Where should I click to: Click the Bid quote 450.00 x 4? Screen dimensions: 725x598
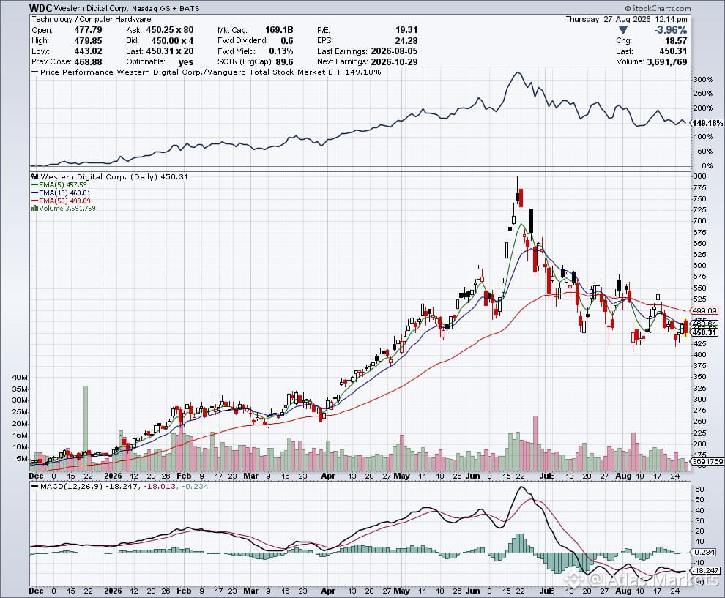click(x=172, y=41)
